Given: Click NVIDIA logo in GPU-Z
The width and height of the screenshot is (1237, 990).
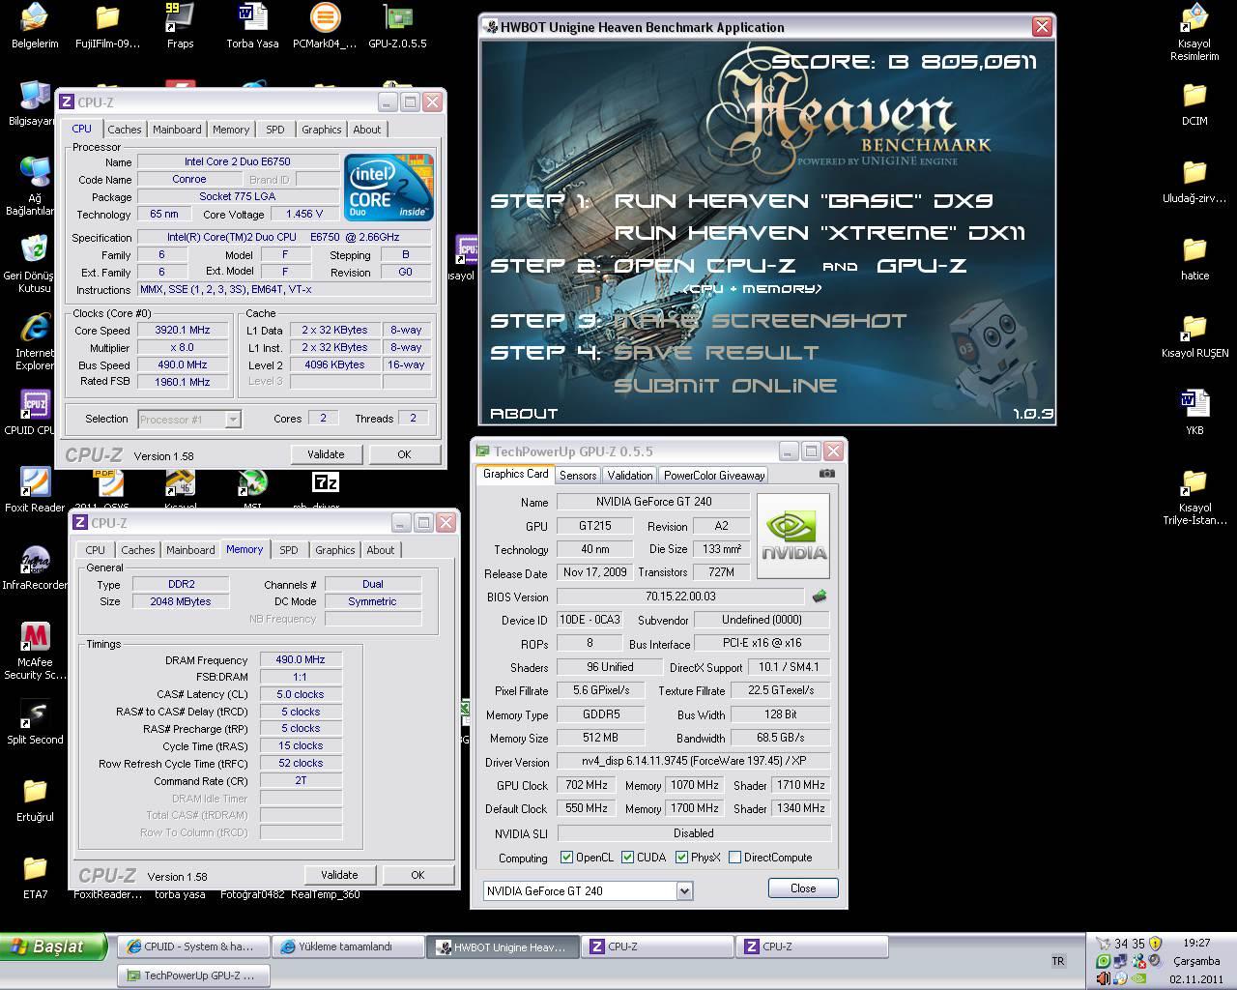Looking at the screenshot, I should click(792, 536).
